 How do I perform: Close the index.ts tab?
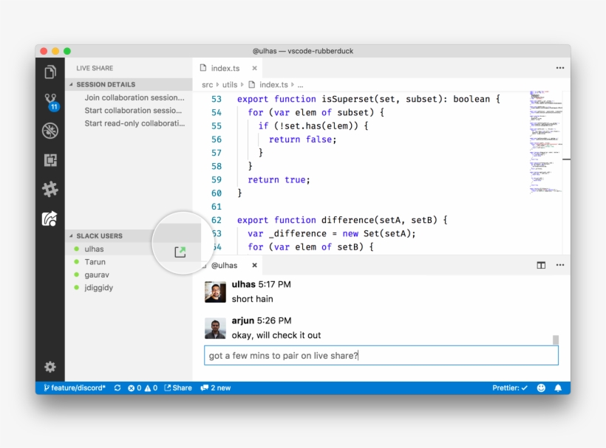254,69
